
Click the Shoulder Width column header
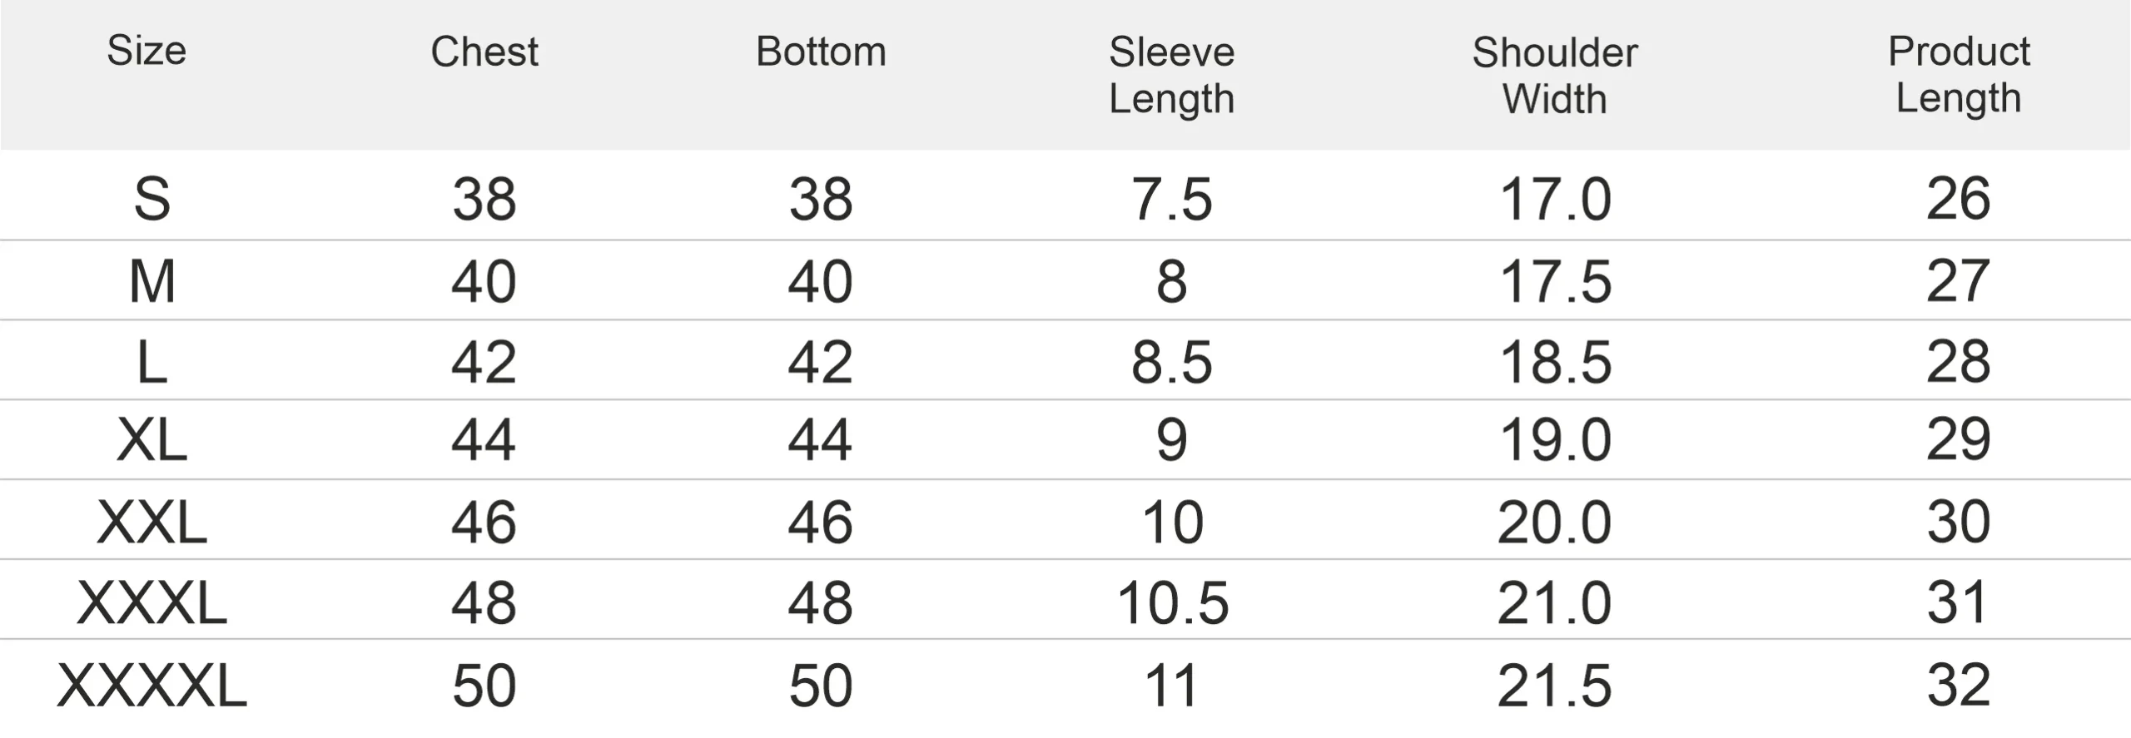tap(1555, 76)
